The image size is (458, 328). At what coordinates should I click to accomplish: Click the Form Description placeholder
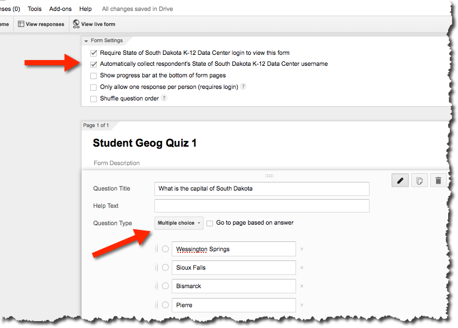[x=117, y=163]
